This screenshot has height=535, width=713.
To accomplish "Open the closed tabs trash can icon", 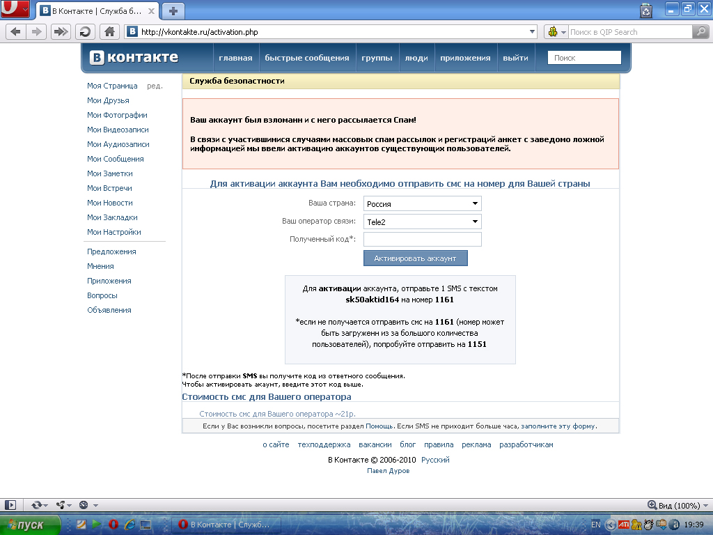I will tap(645, 10).
